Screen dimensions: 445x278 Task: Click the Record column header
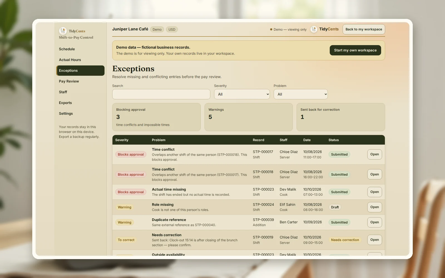tap(258, 140)
